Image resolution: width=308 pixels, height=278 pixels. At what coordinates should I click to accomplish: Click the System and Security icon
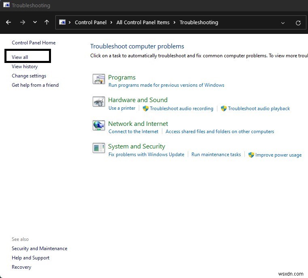99,148
